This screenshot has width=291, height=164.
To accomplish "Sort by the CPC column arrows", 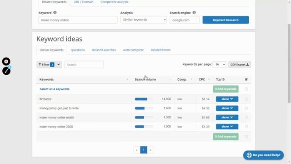I will point(209,79).
